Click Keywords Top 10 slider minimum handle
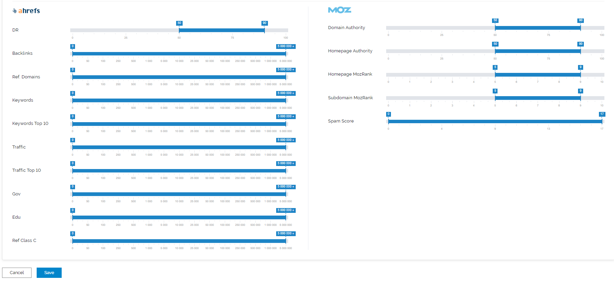The image size is (614, 283). coord(73,124)
